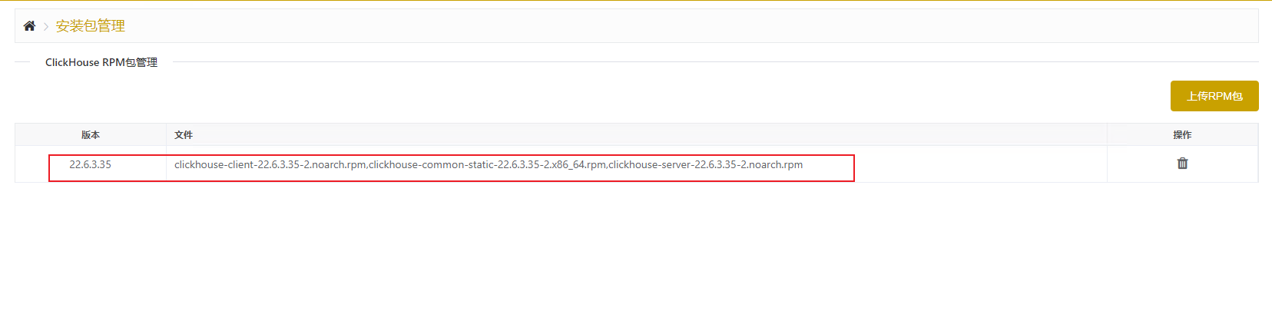Go to home via house icon
The height and width of the screenshot is (334, 1272).
coord(29,26)
